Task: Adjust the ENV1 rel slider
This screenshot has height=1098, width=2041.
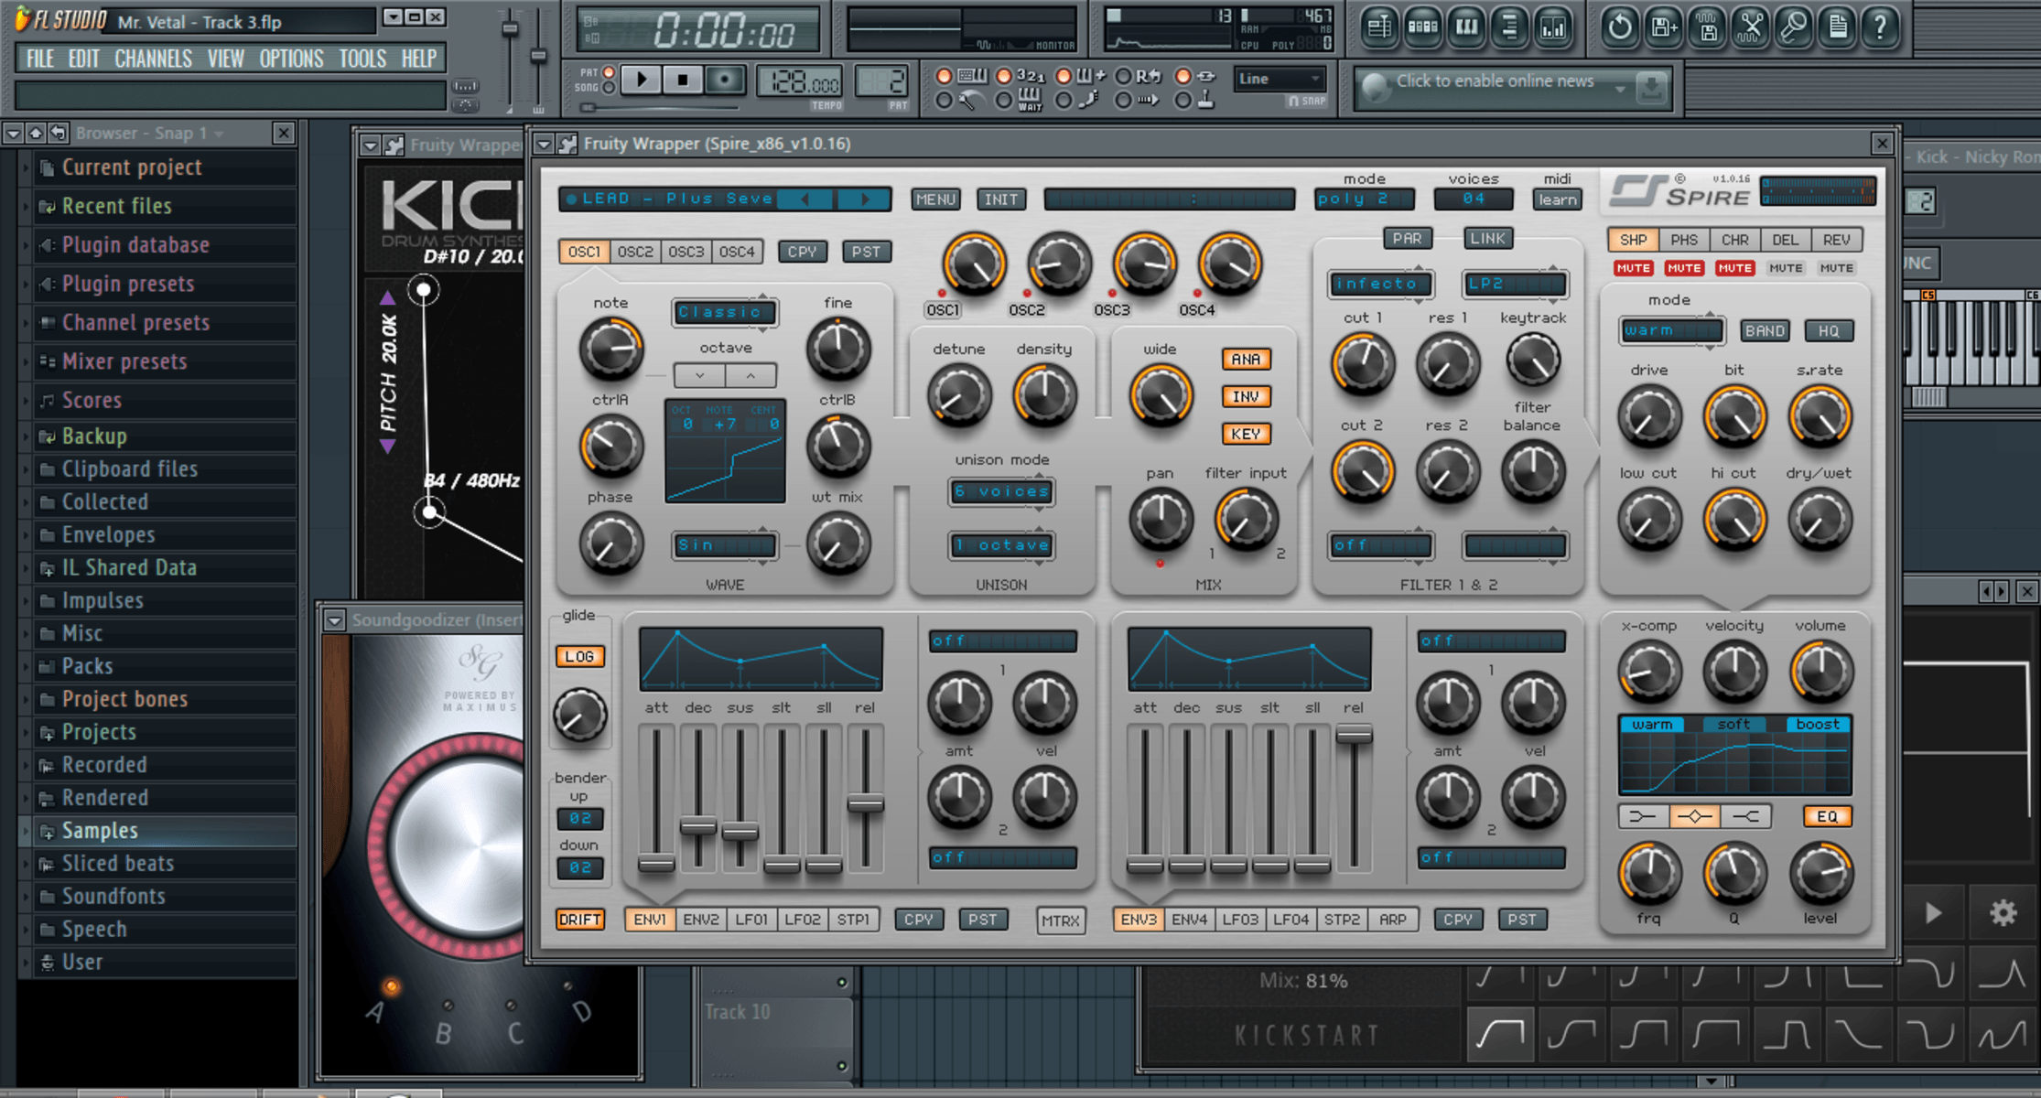Action: [865, 804]
